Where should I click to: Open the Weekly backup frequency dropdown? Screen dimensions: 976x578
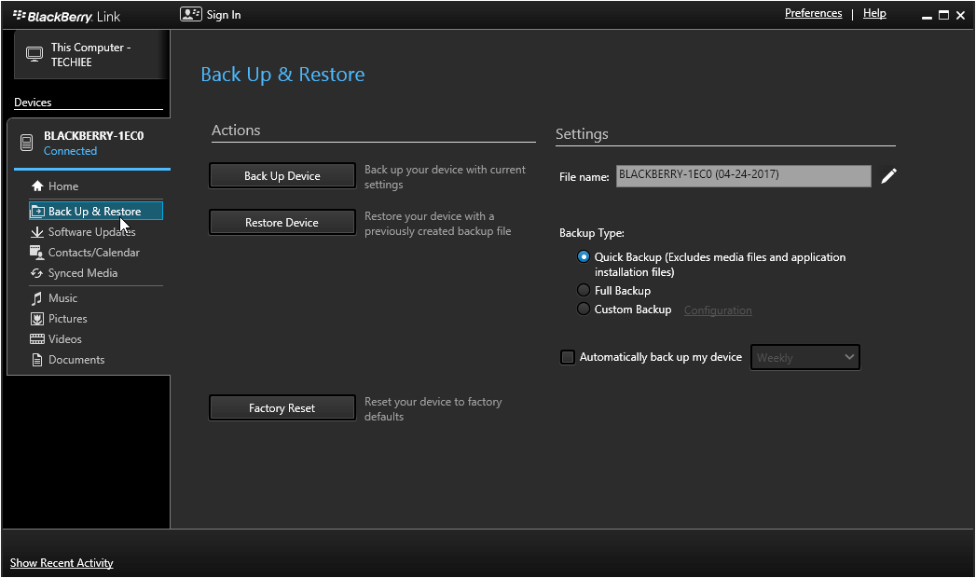point(804,357)
